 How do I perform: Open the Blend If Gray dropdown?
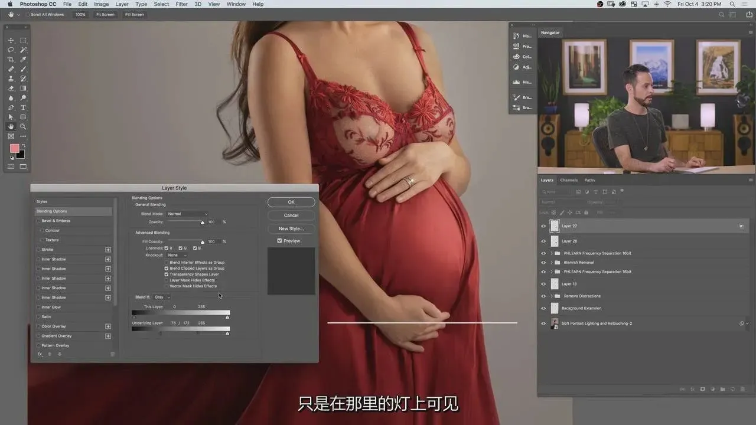[162, 297]
